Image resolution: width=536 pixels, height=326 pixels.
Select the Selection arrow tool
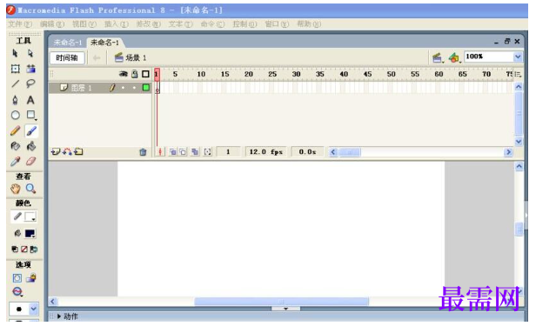15,53
